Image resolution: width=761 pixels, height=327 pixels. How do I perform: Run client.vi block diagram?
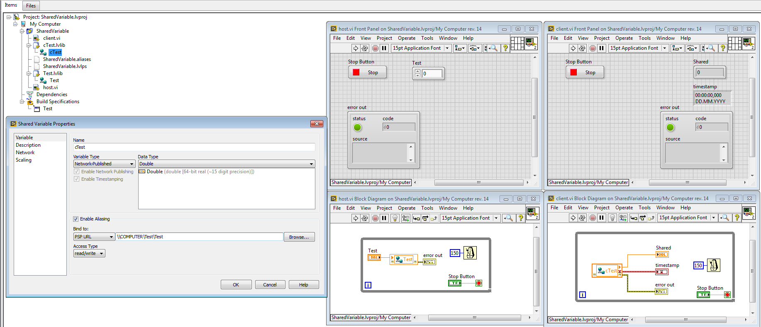point(573,218)
